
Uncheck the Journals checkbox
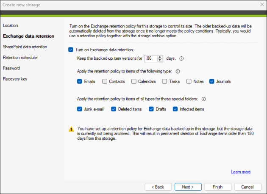pyautogui.click(x=211, y=81)
